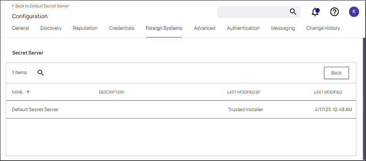This screenshot has height=161, width=366.
Task: Click the 1 Items count label
Action: point(19,73)
